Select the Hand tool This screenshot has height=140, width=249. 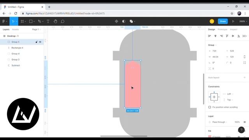55,21
